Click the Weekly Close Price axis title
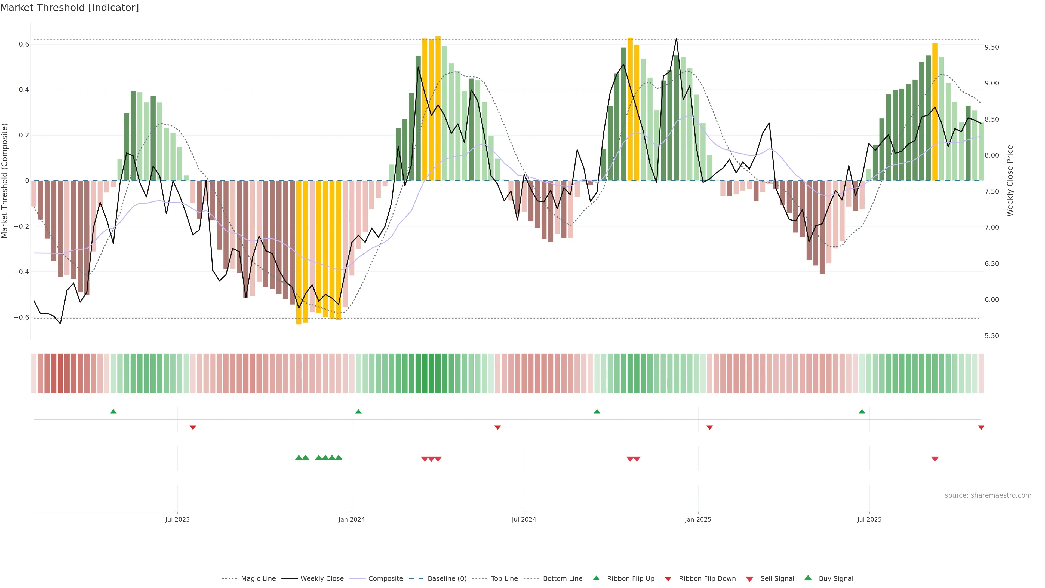The image size is (1045, 588). tap(1010, 180)
